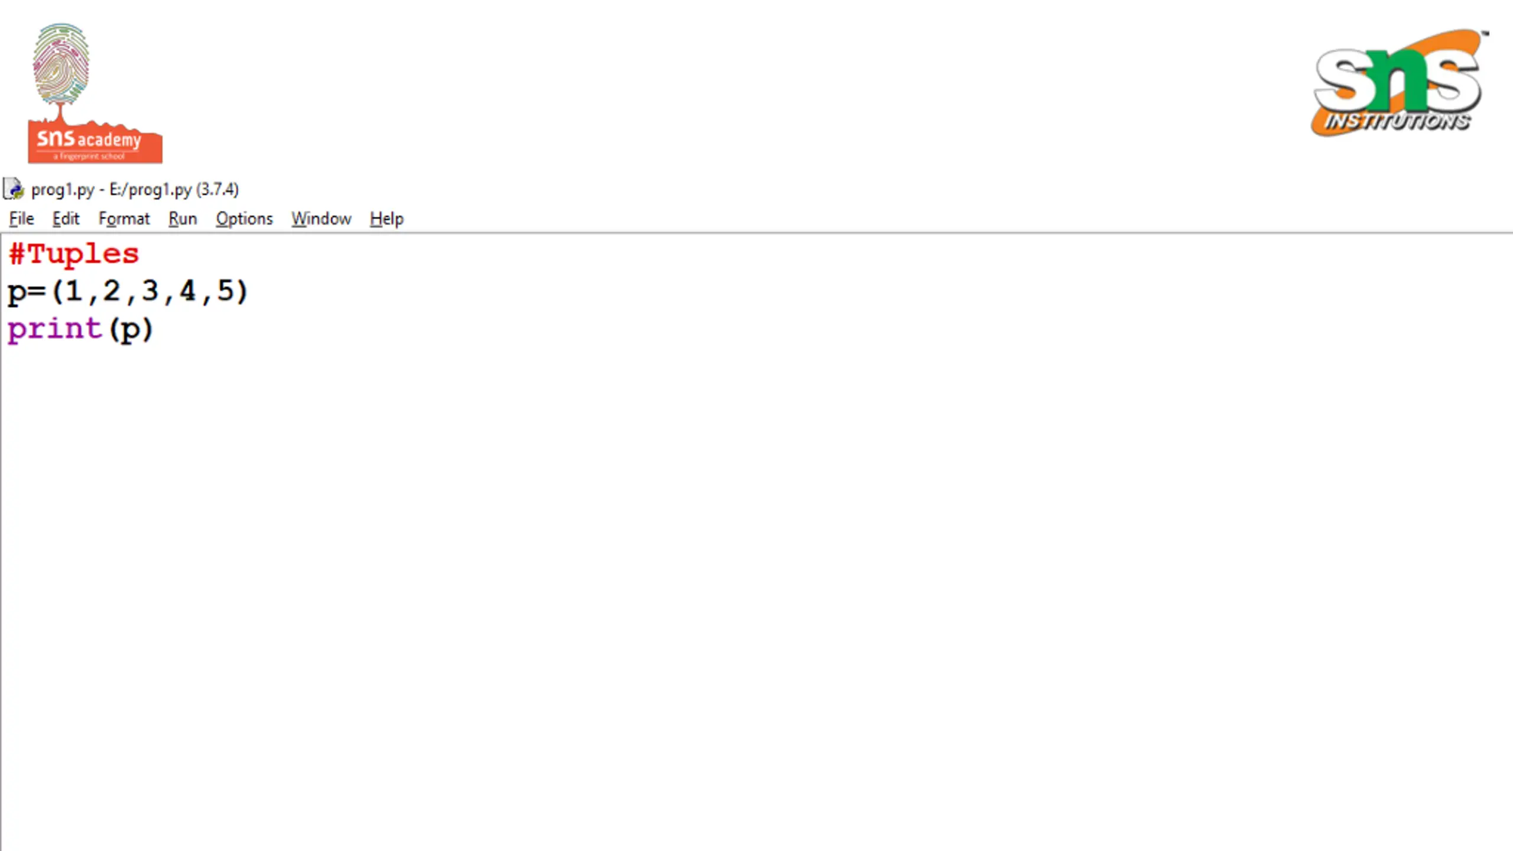Click the (p) argument after print

[x=131, y=330]
